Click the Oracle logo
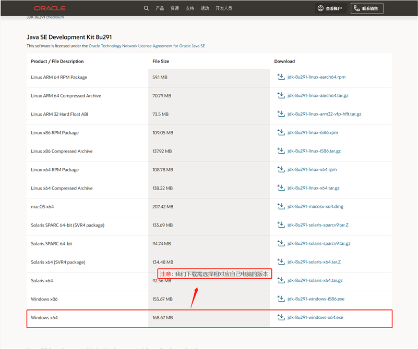The image size is (418, 349). pos(50,8)
